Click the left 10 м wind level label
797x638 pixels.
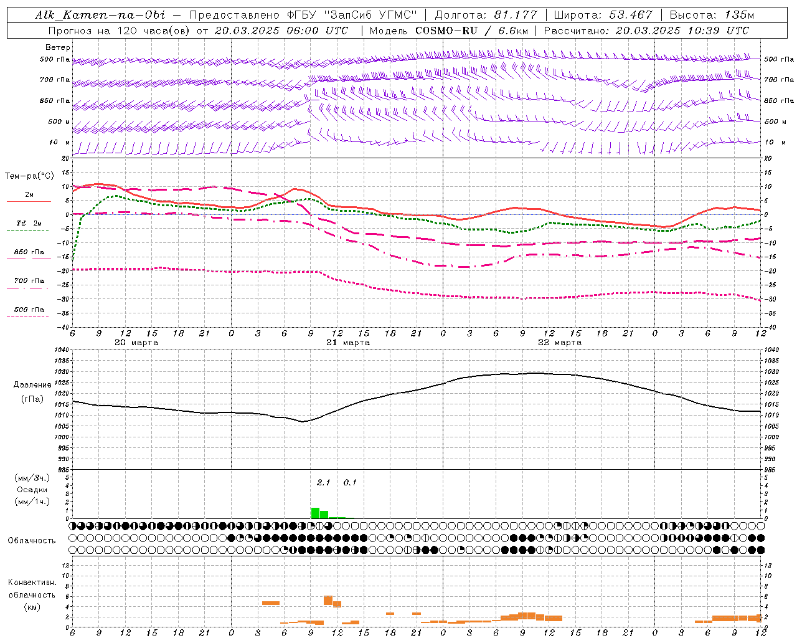click(60, 142)
